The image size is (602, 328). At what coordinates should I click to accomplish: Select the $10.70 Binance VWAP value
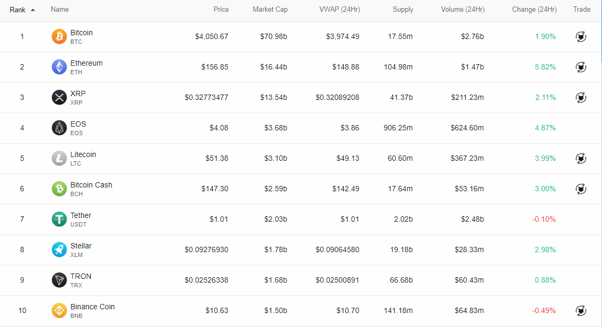coord(348,310)
